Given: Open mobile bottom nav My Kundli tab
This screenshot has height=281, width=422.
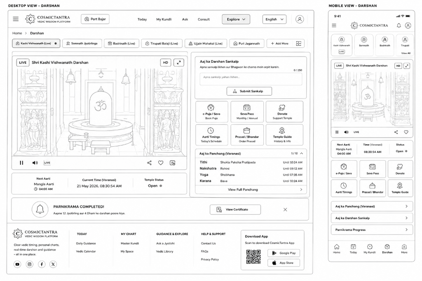Looking at the screenshot, I should pyautogui.click(x=370, y=249).
